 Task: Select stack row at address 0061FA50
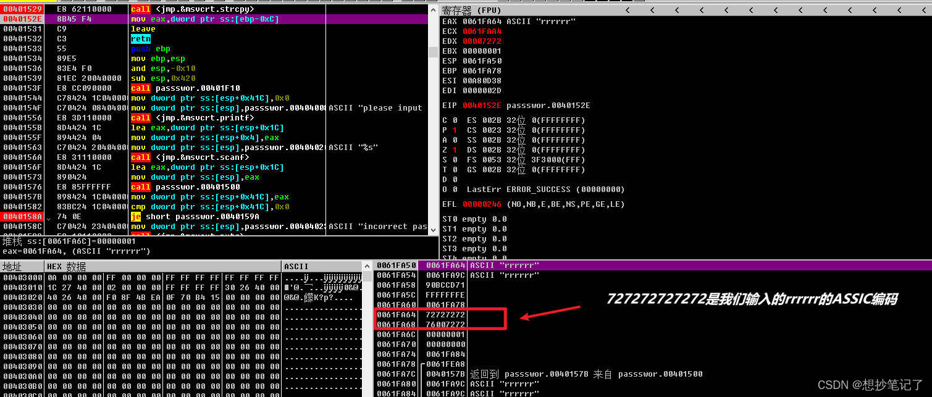coord(653,265)
